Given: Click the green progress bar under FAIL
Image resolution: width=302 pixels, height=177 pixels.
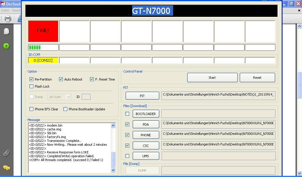Looking at the screenshot, I should tap(43, 47).
